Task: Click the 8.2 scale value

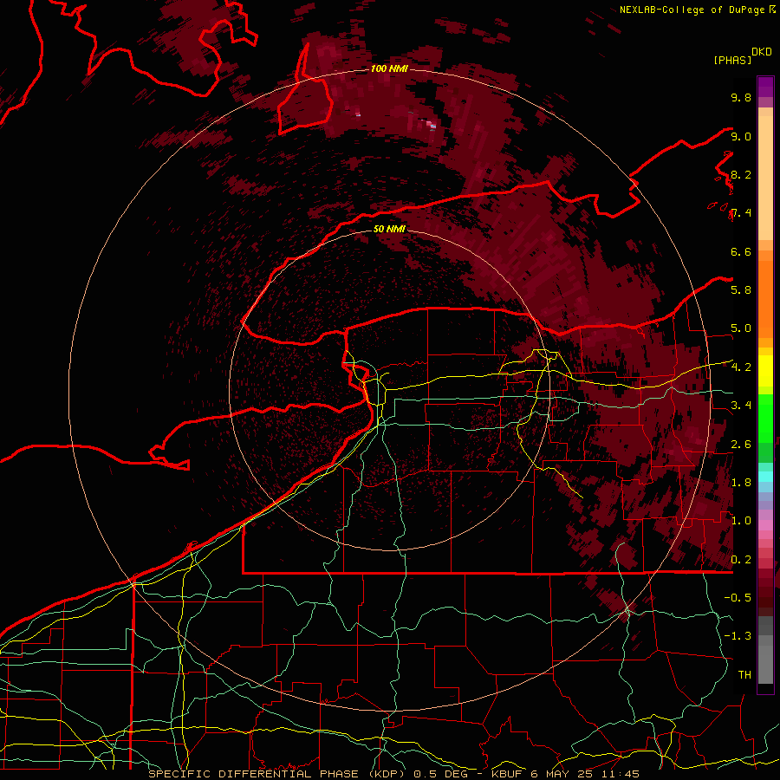Action: (741, 174)
